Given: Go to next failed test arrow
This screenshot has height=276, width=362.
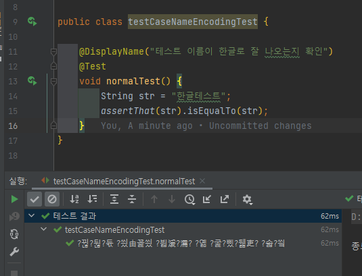Looking at the screenshot, I should pyautogui.click(x=172, y=199).
